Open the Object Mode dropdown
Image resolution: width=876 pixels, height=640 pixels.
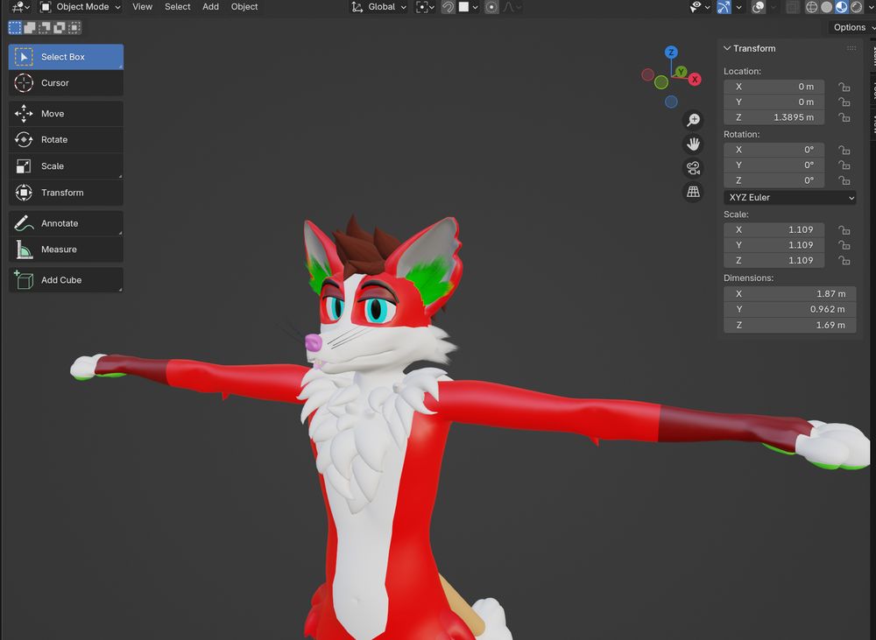tap(80, 7)
